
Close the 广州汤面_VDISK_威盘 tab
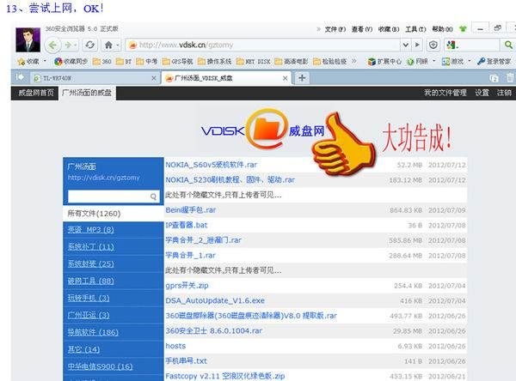pos(285,78)
